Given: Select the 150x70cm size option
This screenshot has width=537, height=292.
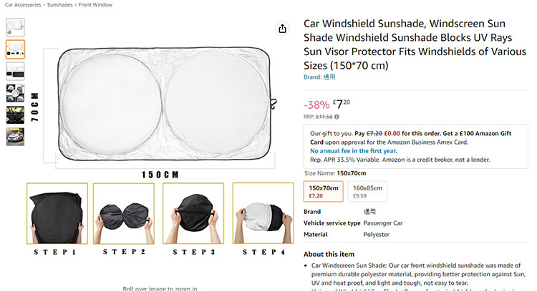Looking at the screenshot, I should [x=324, y=190].
